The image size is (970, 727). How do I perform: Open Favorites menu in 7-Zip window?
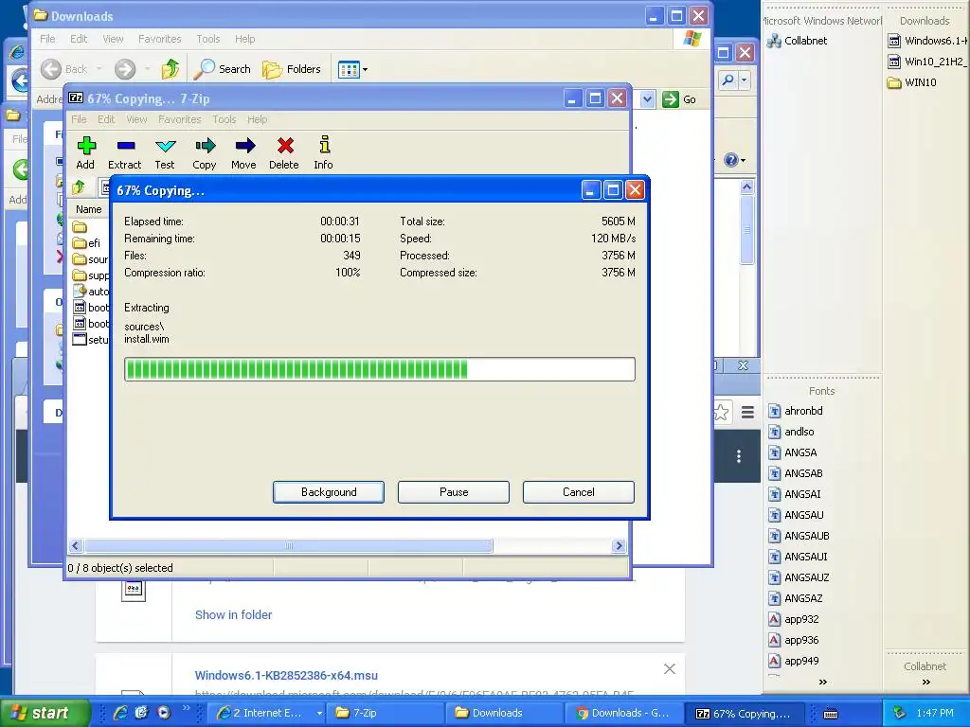179,119
